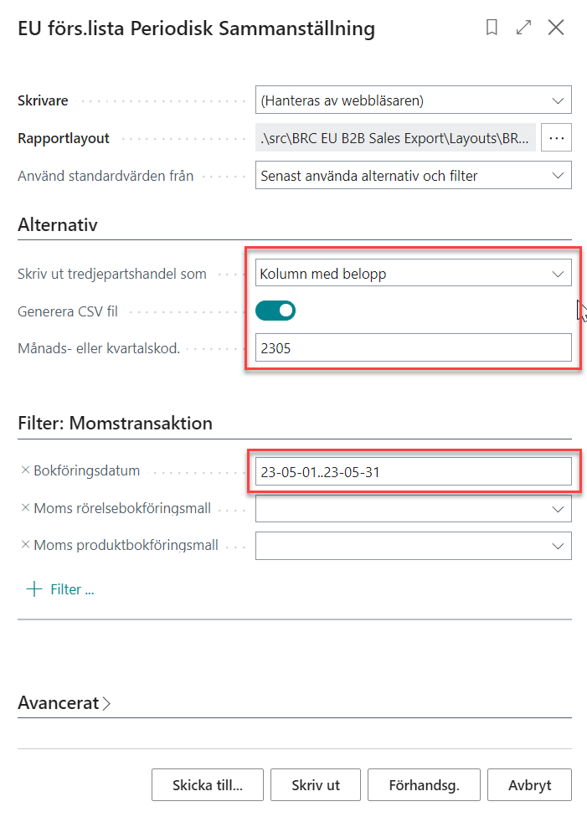Click the bookmark icon in the header
Viewport: 587px width, 817px height.
(492, 28)
